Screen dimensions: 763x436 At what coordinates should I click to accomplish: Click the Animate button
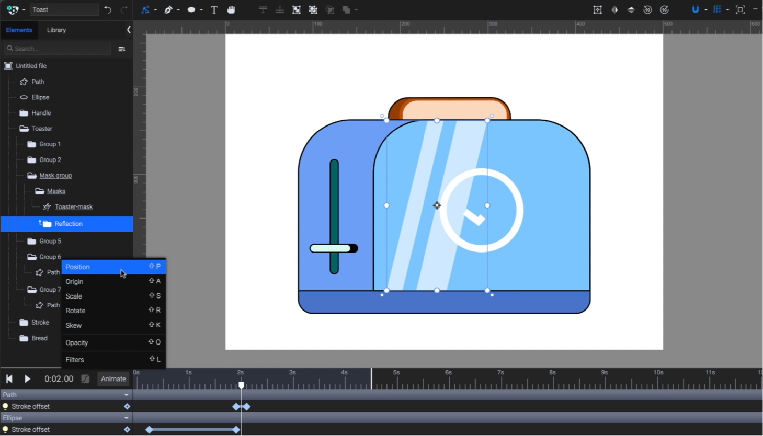pos(113,378)
